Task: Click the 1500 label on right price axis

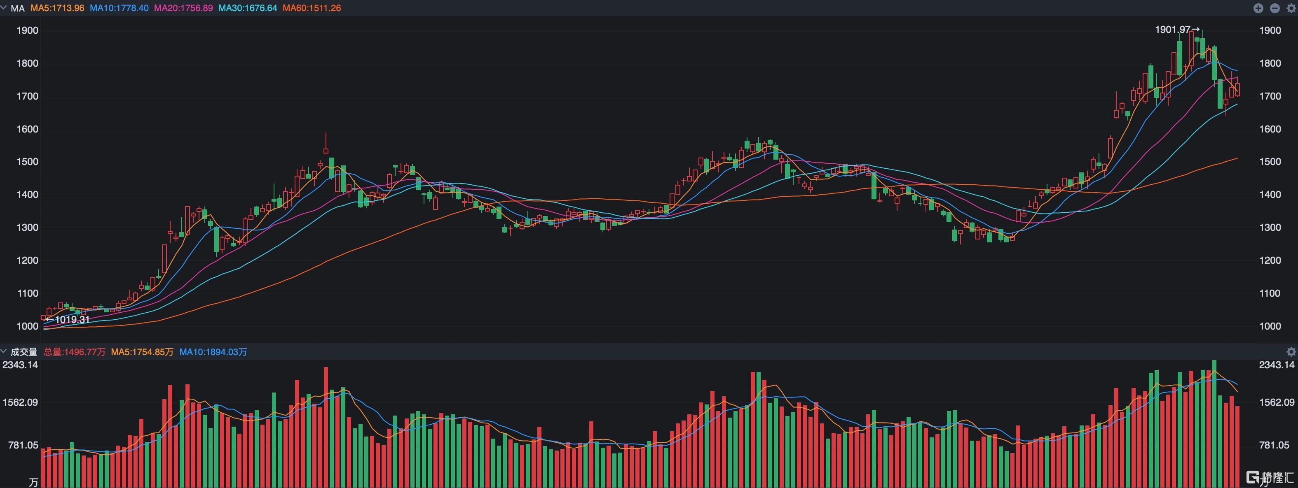Action: pos(1270,161)
